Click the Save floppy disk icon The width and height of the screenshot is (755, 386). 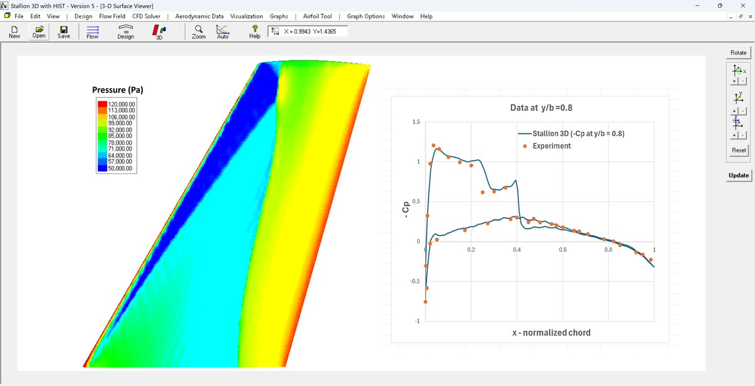(64, 32)
